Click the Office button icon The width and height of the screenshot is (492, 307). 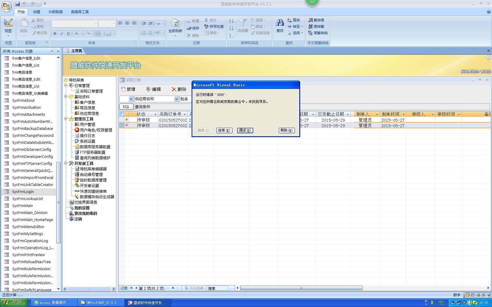tap(6, 6)
